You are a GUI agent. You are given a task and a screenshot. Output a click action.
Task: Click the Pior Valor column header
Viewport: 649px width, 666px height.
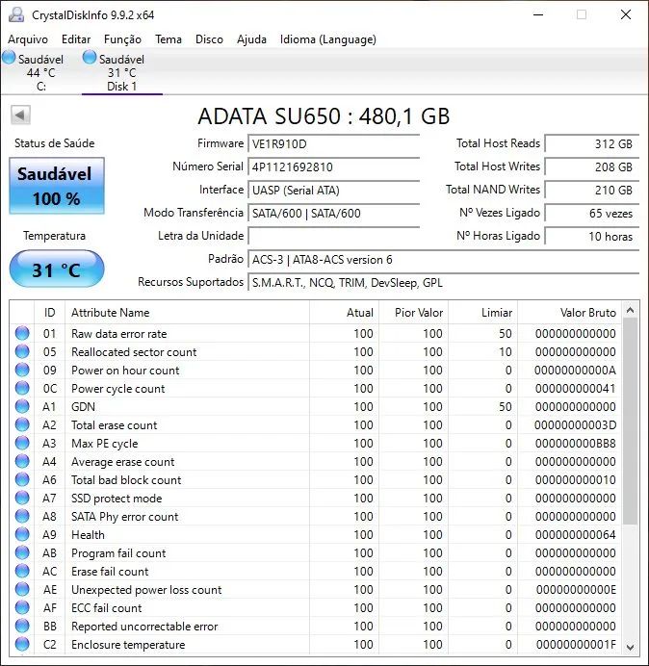[413, 313]
